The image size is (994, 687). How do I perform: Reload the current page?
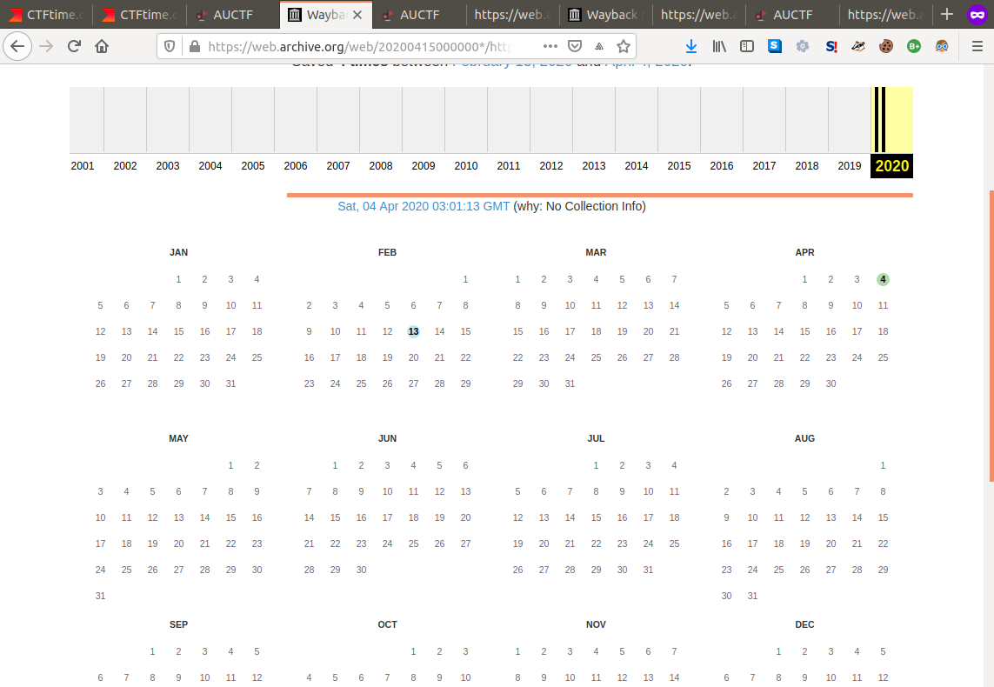[x=74, y=46]
